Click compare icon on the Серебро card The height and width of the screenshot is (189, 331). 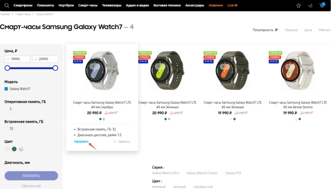click(x=114, y=142)
